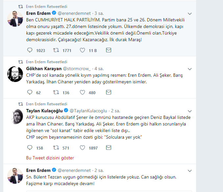
Task: Reply to Taylan Kulaçoğlu's tweet
Action: point(30,148)
